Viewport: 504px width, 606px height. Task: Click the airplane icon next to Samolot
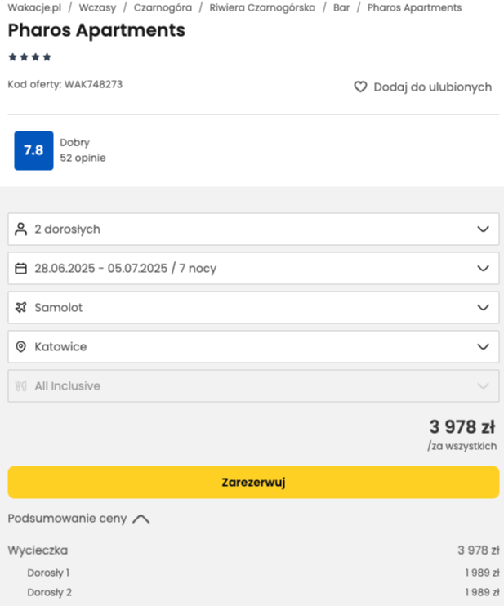(21, 307)
